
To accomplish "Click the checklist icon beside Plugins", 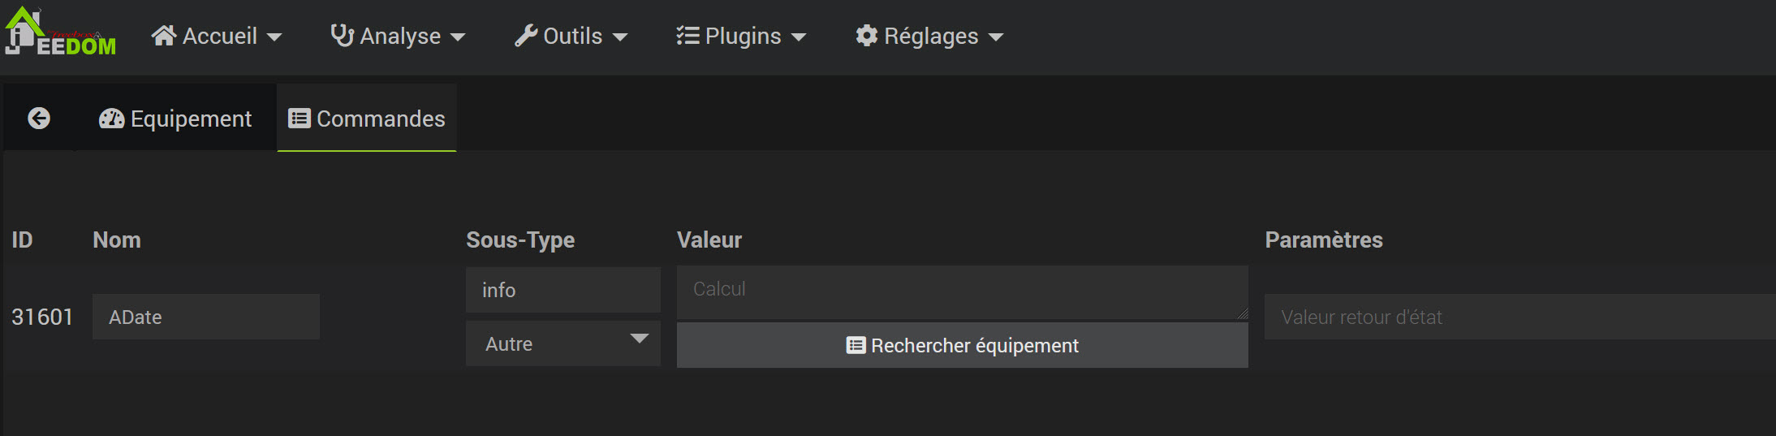I will tap(688, 36).
